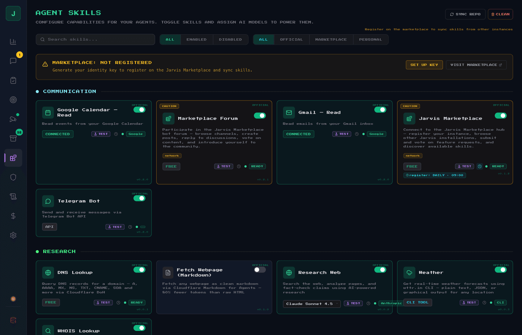This screenshot has width=522, height=335.
Task: Switch to the Marketplace source tab
Action: (x=331, y=39)
